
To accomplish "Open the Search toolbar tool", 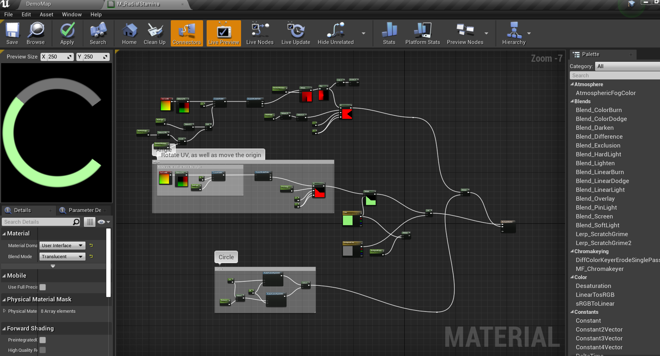I will tap(98, 33).
